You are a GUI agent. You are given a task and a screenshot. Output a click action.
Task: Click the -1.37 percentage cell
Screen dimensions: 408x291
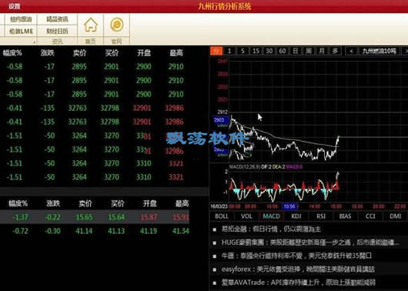[20, 217]
